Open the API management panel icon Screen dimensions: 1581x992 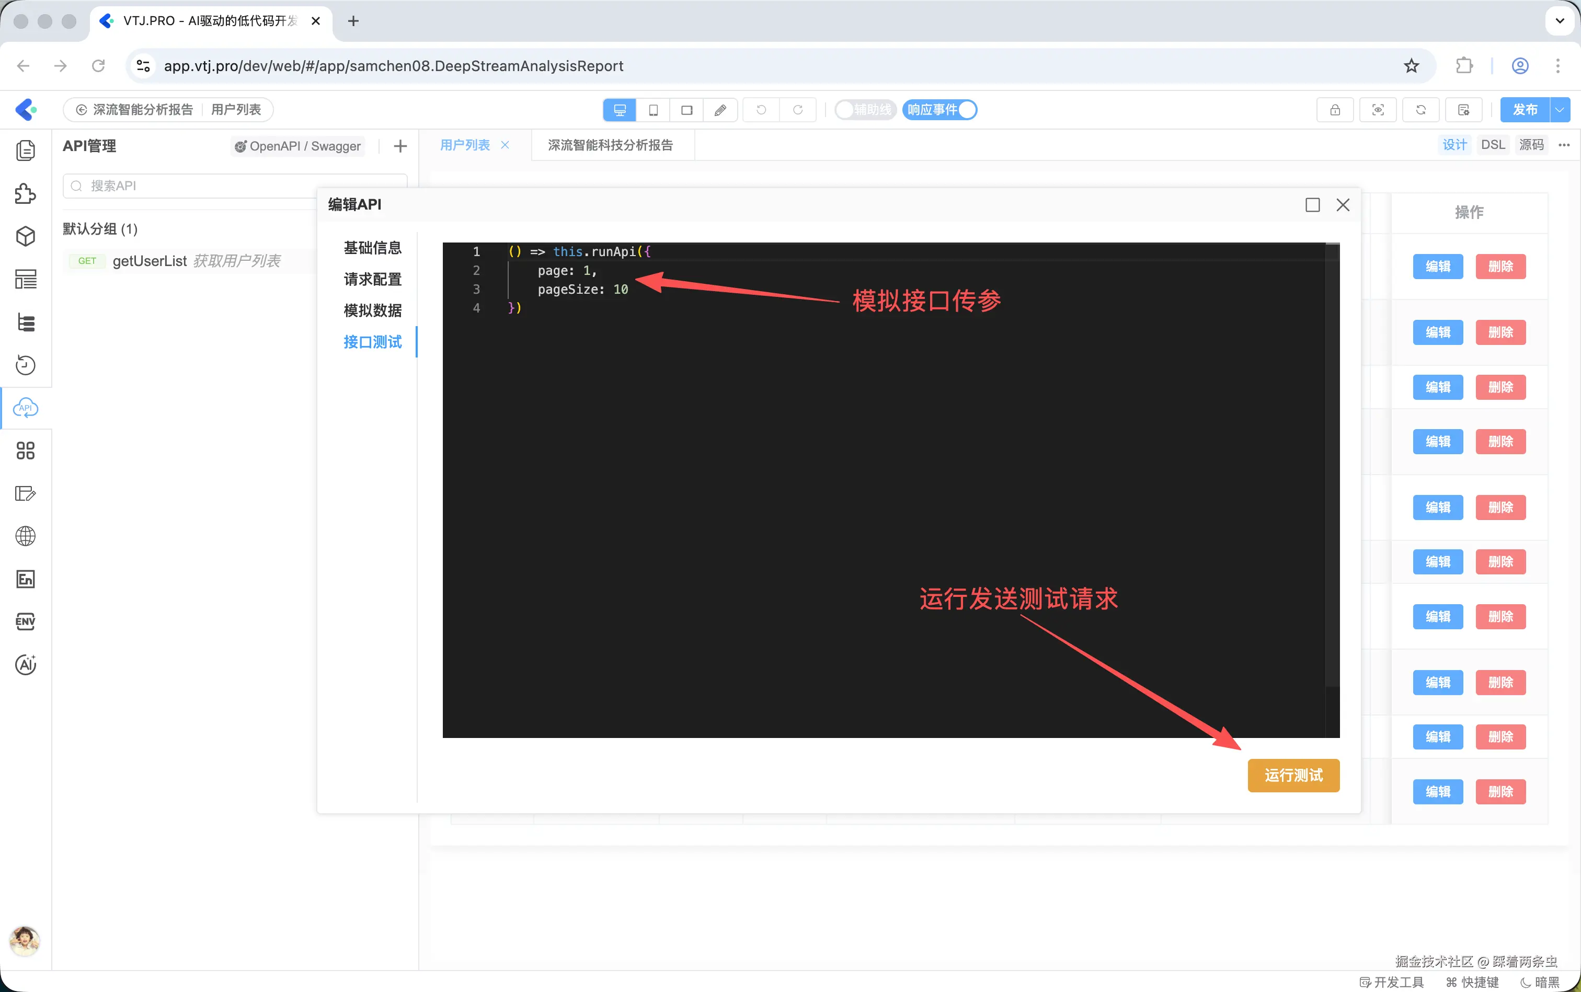tap(26, 408)
